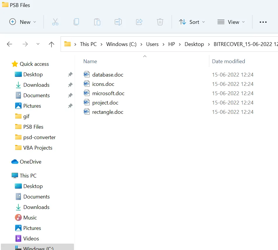
Task: Navigate back with the left arrow
Action: (x=10, y=44)
